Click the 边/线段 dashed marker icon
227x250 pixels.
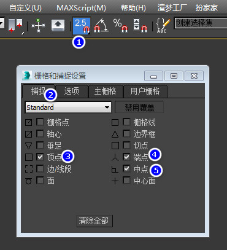pyautogui.click(x=29, y=170)
